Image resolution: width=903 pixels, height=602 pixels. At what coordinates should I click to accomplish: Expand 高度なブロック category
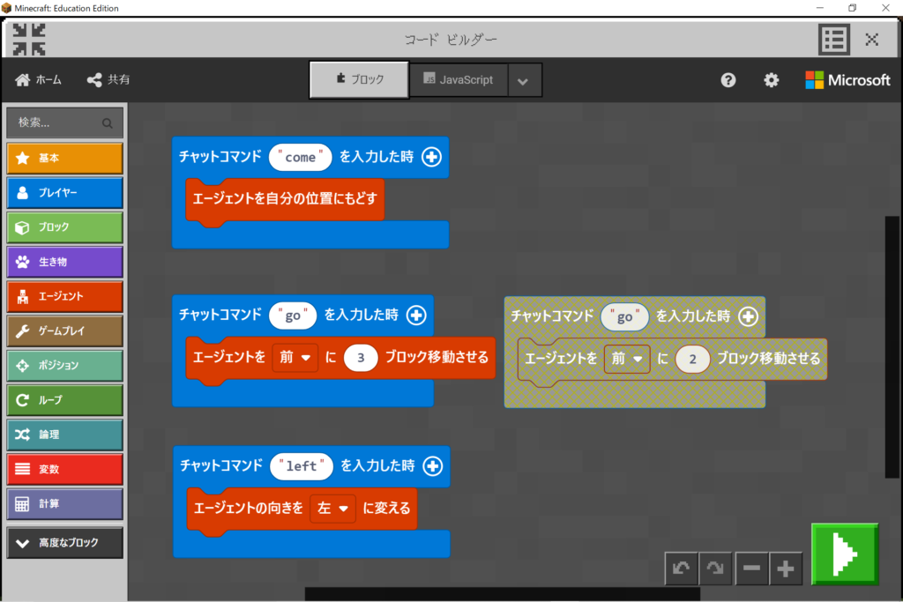[64, 543]
